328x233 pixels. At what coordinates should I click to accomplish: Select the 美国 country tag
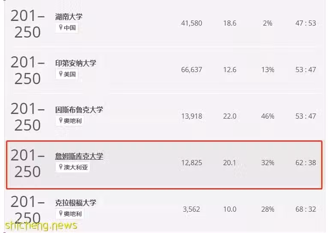(67, 74)
